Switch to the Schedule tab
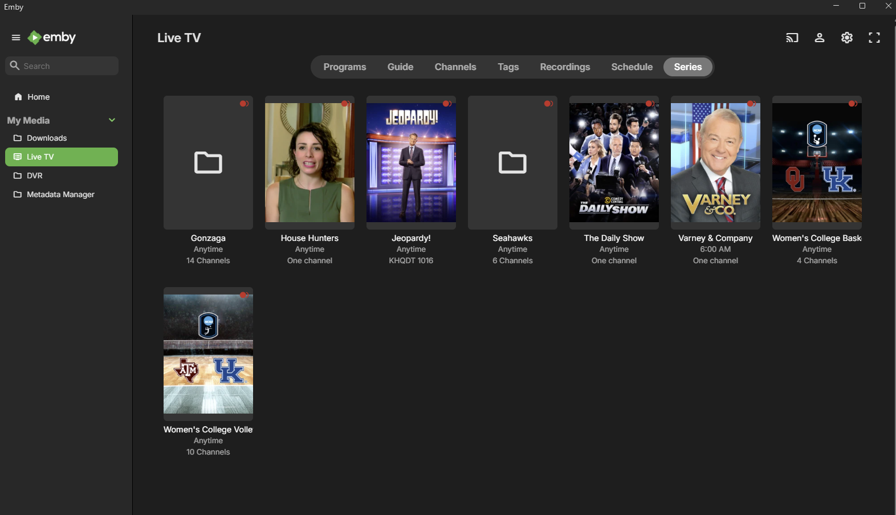896x515 pixels. (632, 67)
